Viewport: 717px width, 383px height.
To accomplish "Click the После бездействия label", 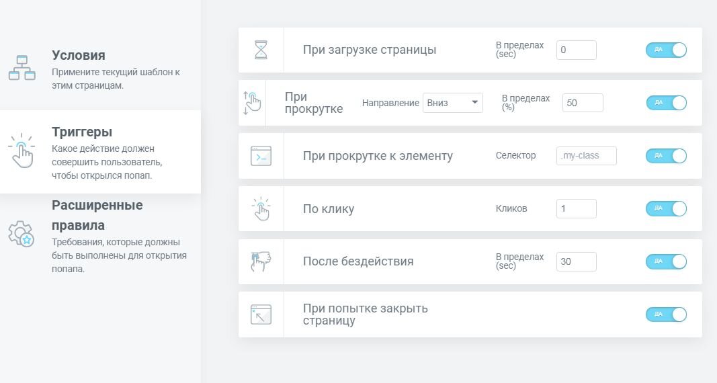I will tap(358, 261).
